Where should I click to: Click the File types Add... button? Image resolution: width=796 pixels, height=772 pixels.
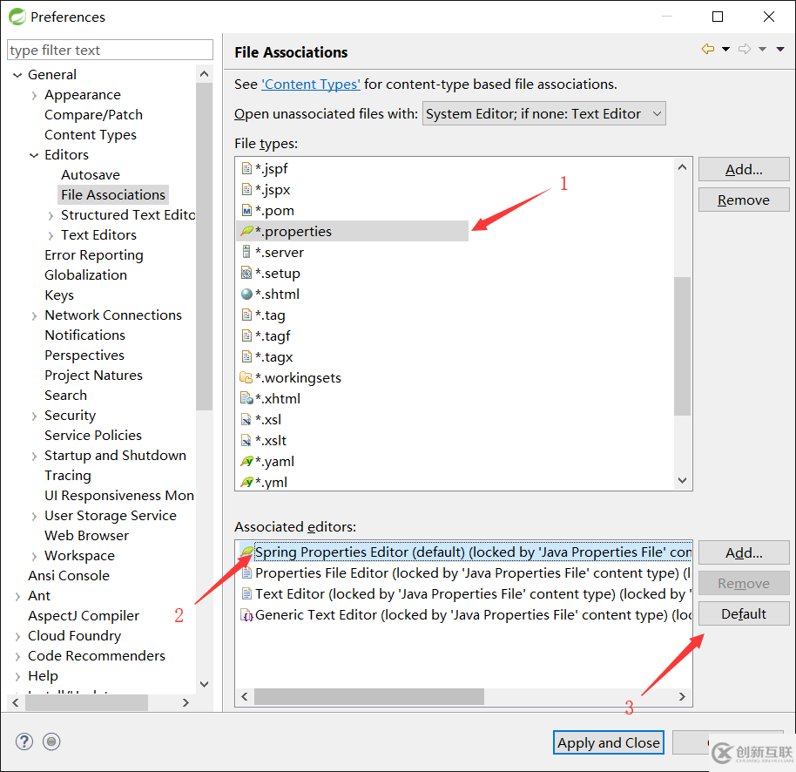744,169
